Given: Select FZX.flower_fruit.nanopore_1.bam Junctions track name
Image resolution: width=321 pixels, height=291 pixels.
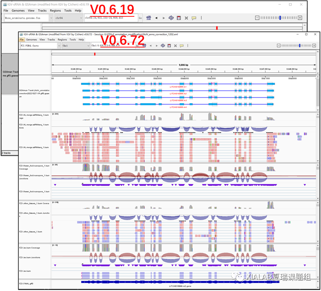Looking at the screenshot, I should (35, 177).
